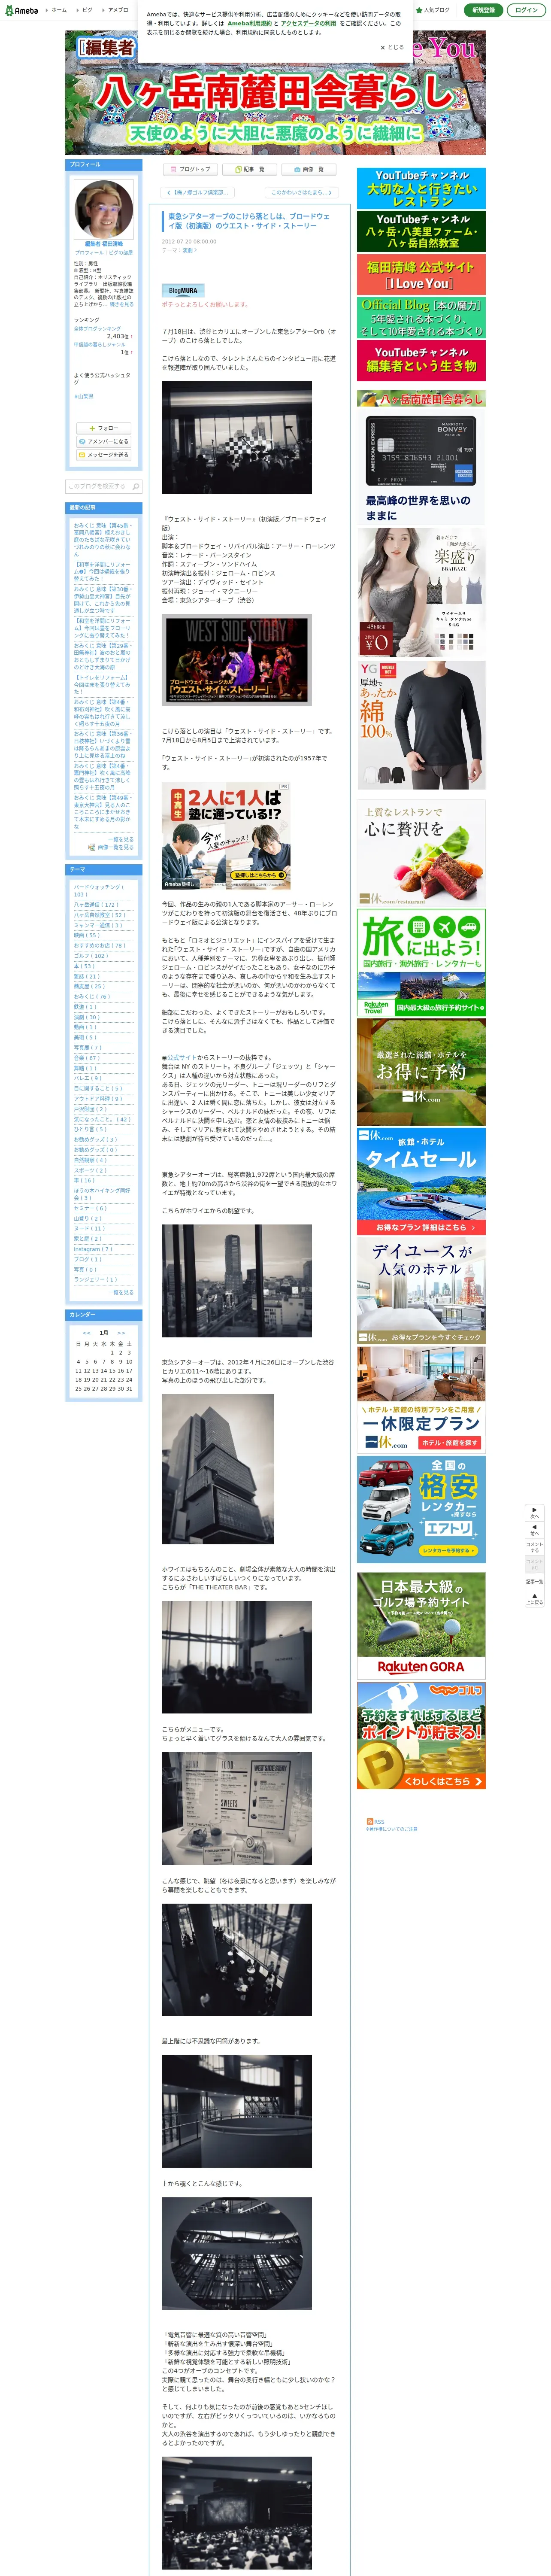Viewport: 551px width, 2576px height.
Task: Open the エアトリ 格安レンタカー advertisement
Action: (421, 1509)
